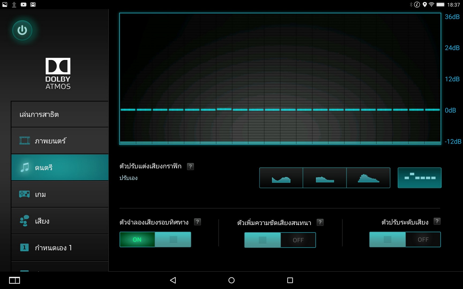Tap the Dolby power button
The width and height of the screenshot is (463, 289).
point(22,30)
